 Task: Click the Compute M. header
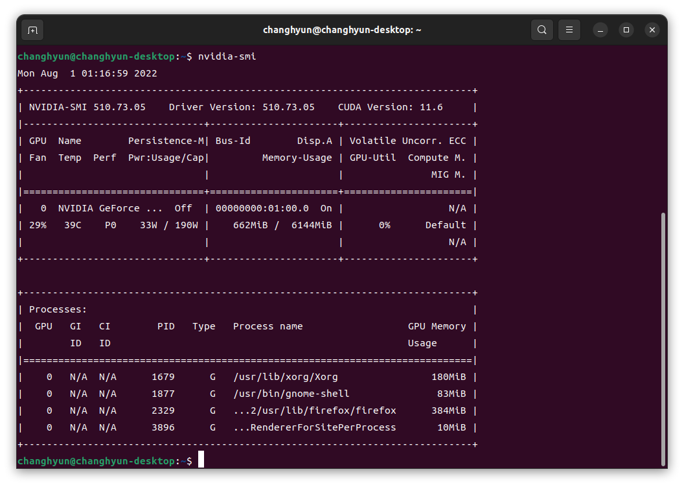pos(437,158)
